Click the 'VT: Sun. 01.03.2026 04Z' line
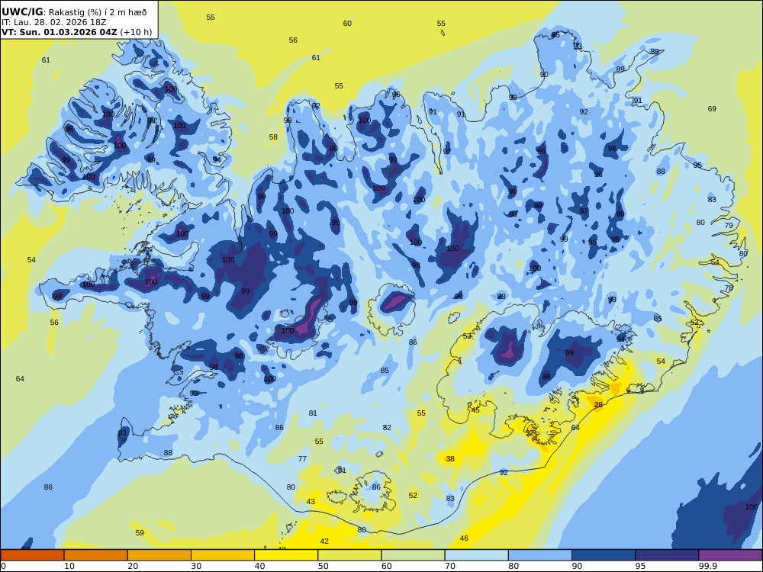 [x=60, y=32]
